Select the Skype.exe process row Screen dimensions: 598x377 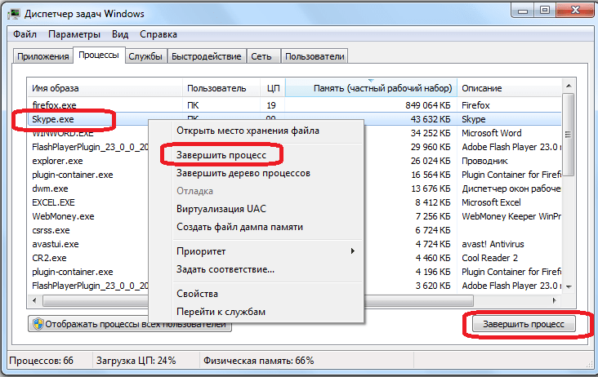tap(294, 119)
